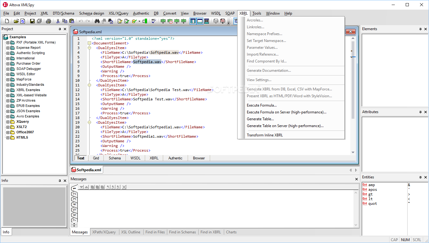
Task: Collapse DocumentElement fold marker on line 2
Action: click(90, 43)
